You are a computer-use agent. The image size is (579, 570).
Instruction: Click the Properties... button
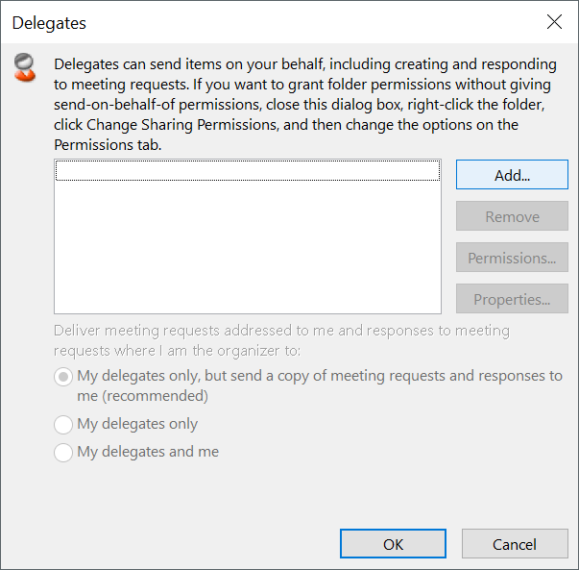click(512, 299)
